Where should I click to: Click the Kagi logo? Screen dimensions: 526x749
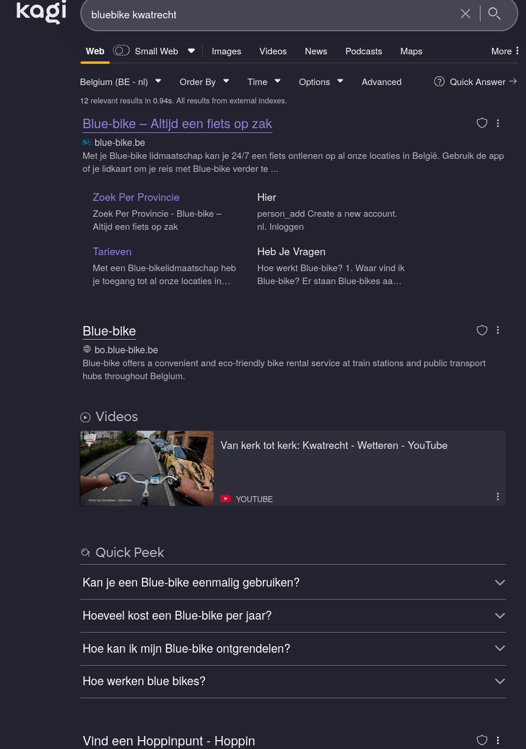click(x=41, y=12)
